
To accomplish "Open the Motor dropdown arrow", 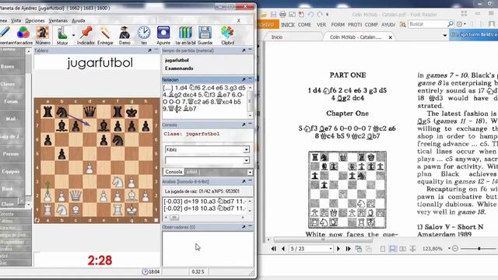I will click(x=73, y=35).
